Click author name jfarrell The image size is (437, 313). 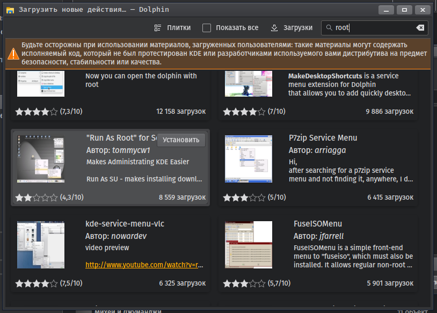(x=331, y=236)
